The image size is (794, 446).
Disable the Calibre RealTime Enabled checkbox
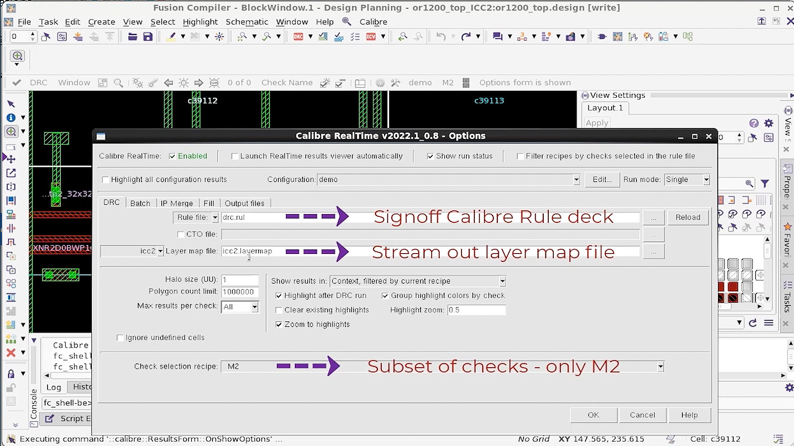[x=172, y=156]
